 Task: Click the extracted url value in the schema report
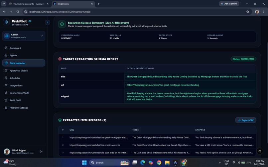click(163, 85)
